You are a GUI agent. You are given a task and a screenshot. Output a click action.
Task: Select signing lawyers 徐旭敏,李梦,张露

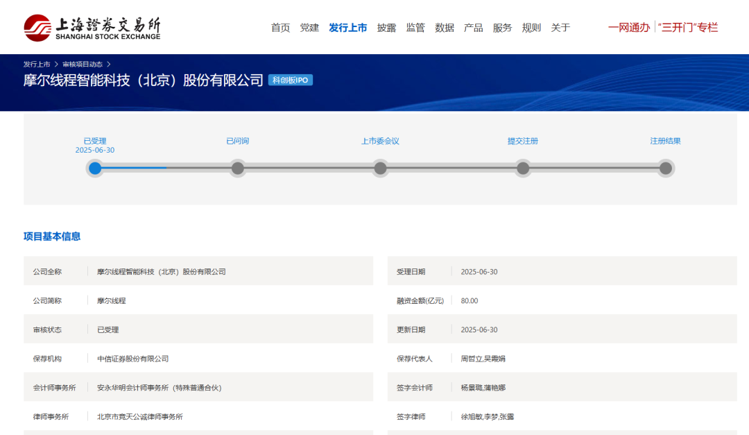point(488,417)
